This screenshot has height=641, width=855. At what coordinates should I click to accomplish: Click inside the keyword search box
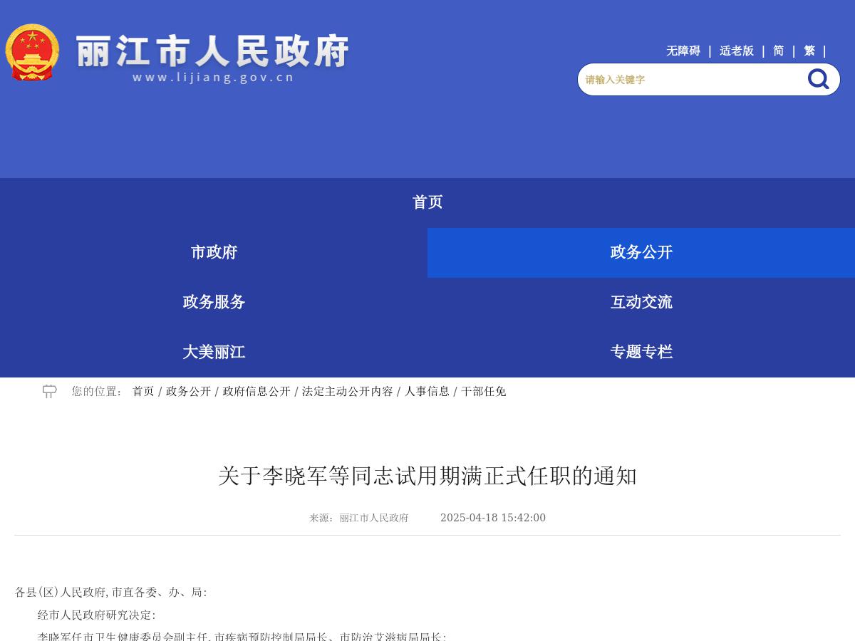(x=684, y=79)
